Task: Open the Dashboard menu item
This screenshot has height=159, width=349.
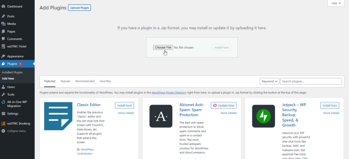Action: tap(17, 6)
